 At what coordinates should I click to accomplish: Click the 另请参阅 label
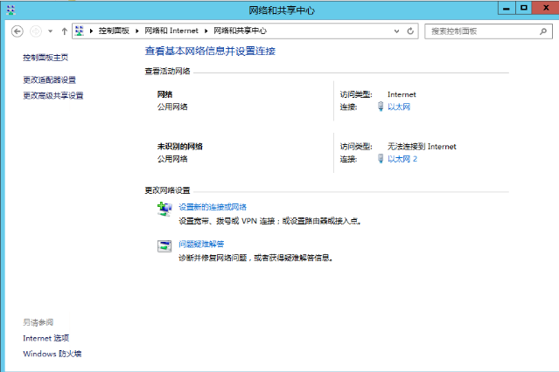(38, 322)
